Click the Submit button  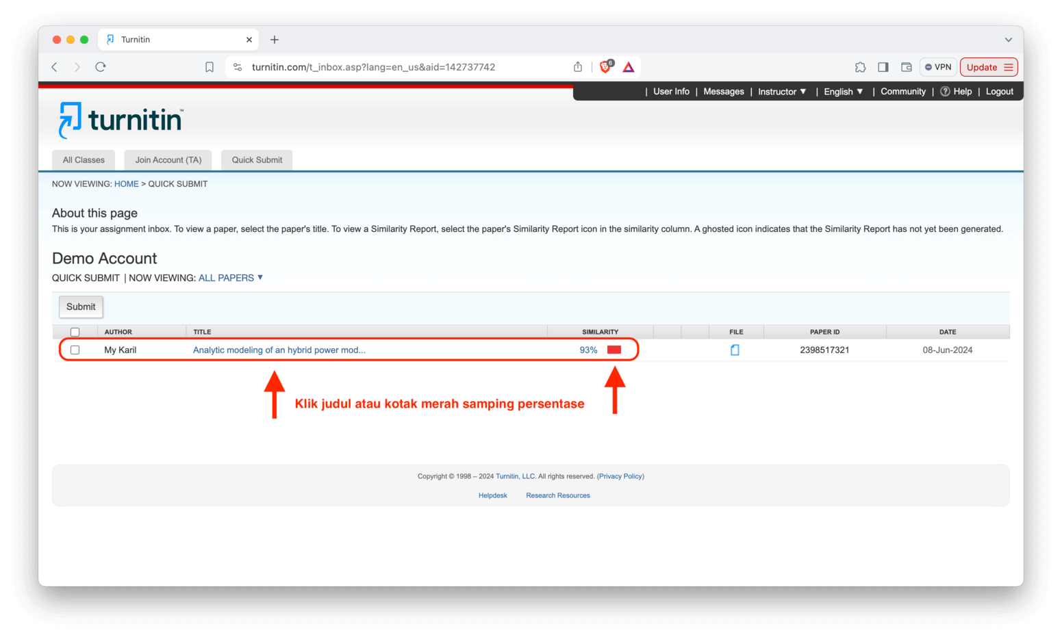80,307
